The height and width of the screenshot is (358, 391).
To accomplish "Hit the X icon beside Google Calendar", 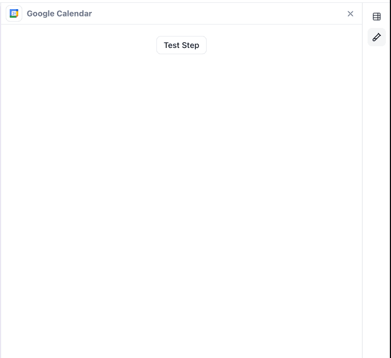I will coord(350,14).
